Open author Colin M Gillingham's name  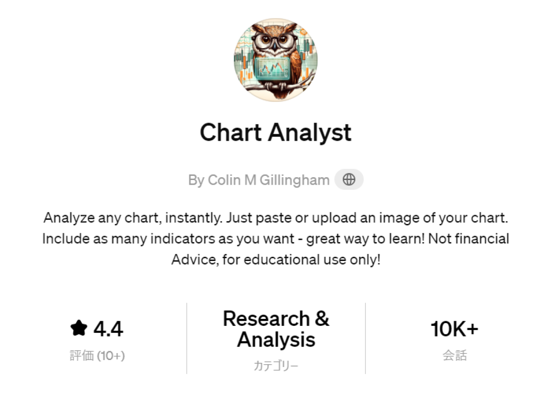[x=259, y=180]
